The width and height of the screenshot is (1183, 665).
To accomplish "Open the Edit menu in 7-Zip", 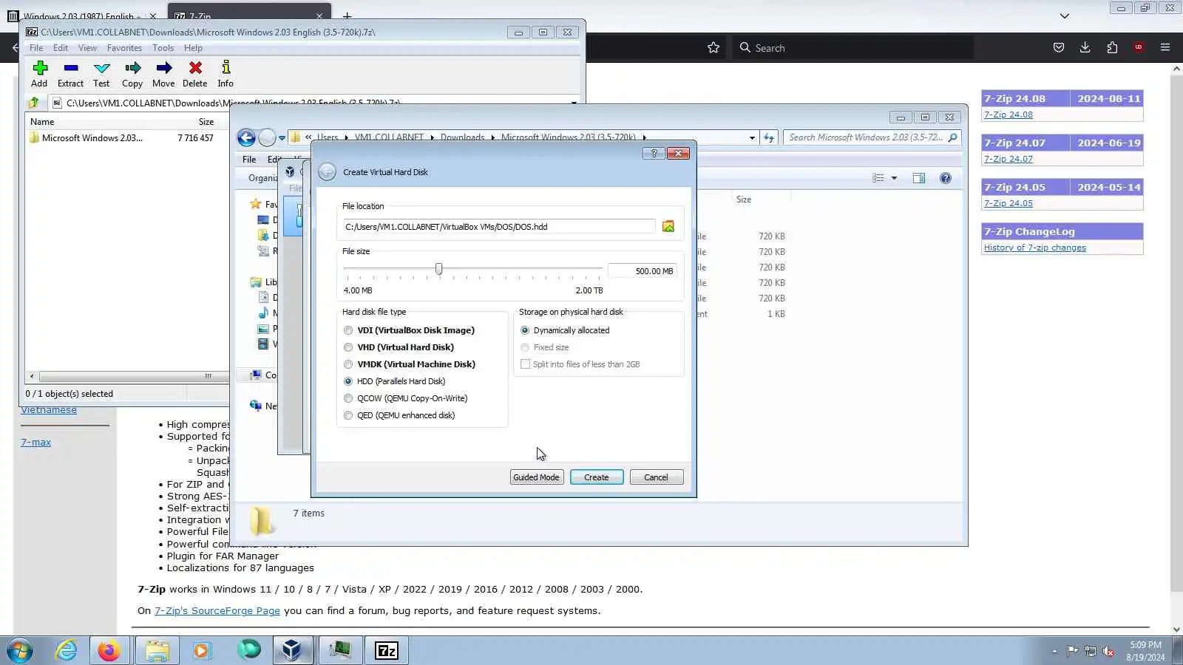I will [x=61, y=48].
